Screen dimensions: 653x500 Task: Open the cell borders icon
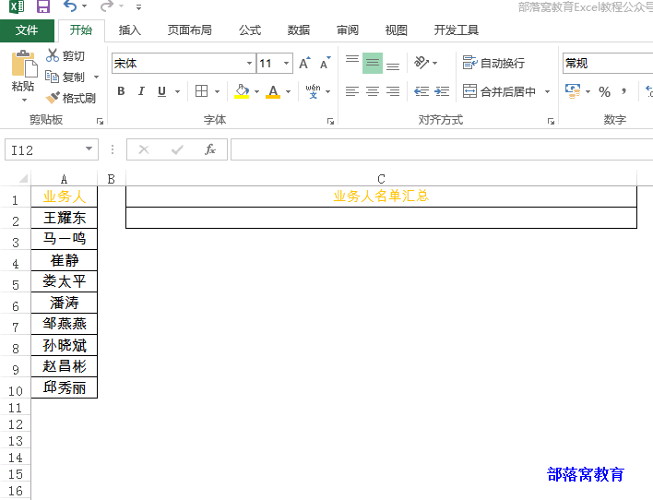(x=202, y=91)
